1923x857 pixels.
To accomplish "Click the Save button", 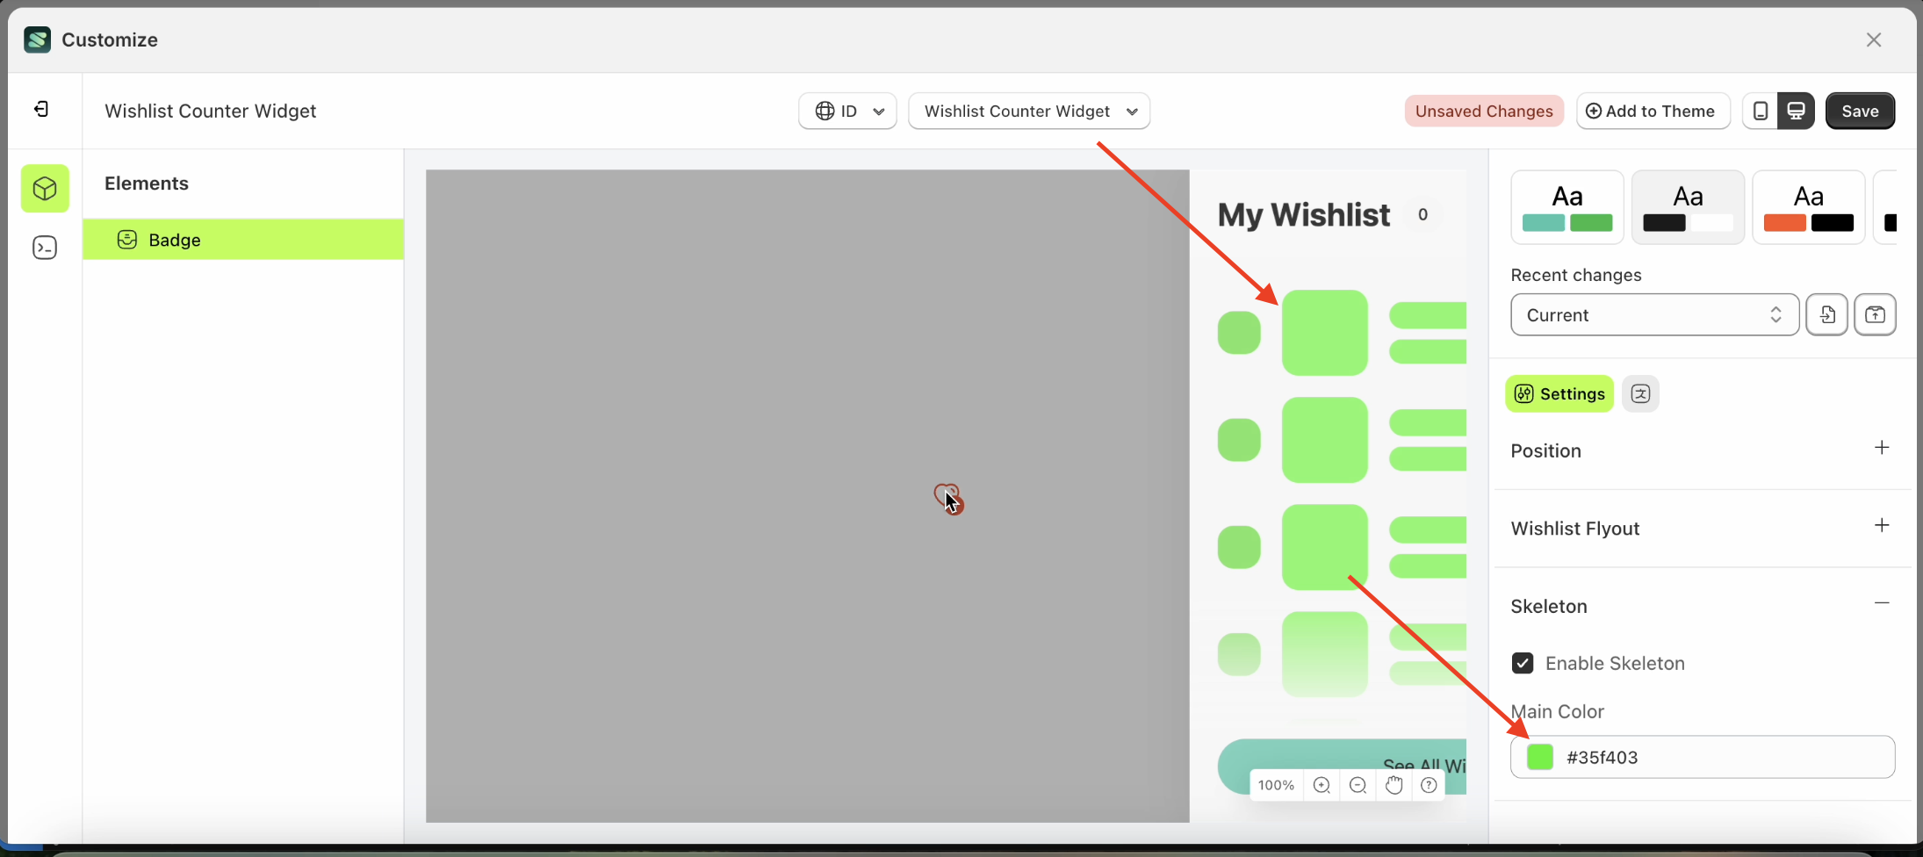I will click(x=1860, y=111).
